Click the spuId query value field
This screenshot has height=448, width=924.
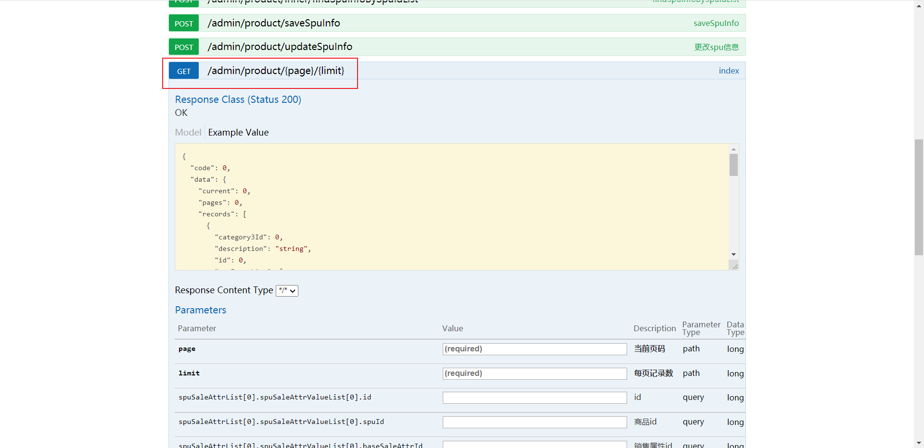pos(534,422)
